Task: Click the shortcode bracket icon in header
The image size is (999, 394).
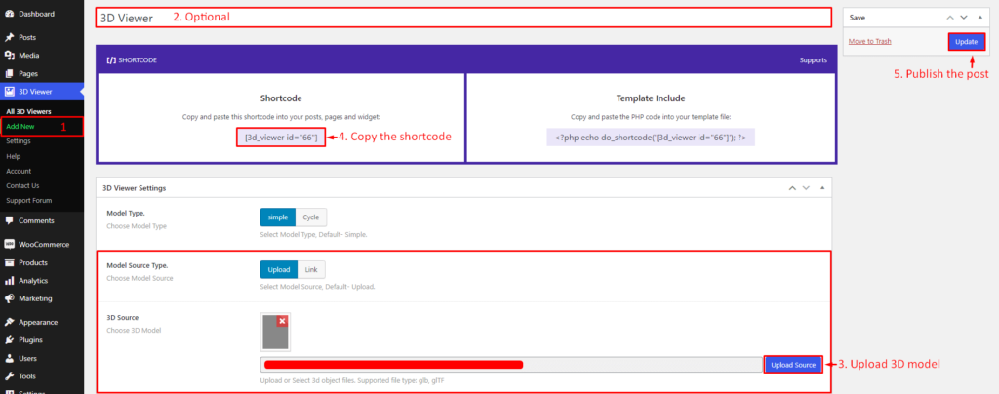Action: pyautogui.click(x=111, y=60)
